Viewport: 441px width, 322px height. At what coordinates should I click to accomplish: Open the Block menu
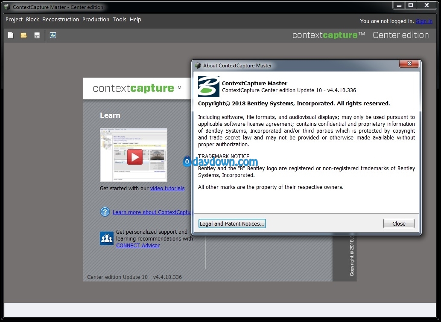32,19
